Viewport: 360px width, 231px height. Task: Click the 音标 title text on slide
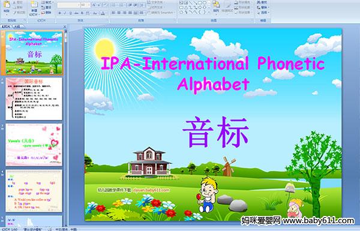215,132
